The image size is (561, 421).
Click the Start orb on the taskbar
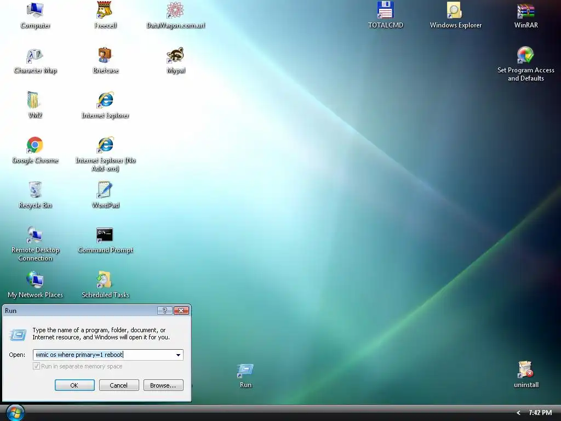tap(15, 413)
